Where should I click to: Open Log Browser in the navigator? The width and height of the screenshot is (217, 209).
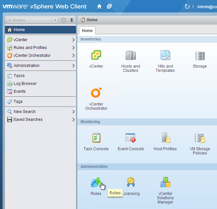click(x=40, y=84)
